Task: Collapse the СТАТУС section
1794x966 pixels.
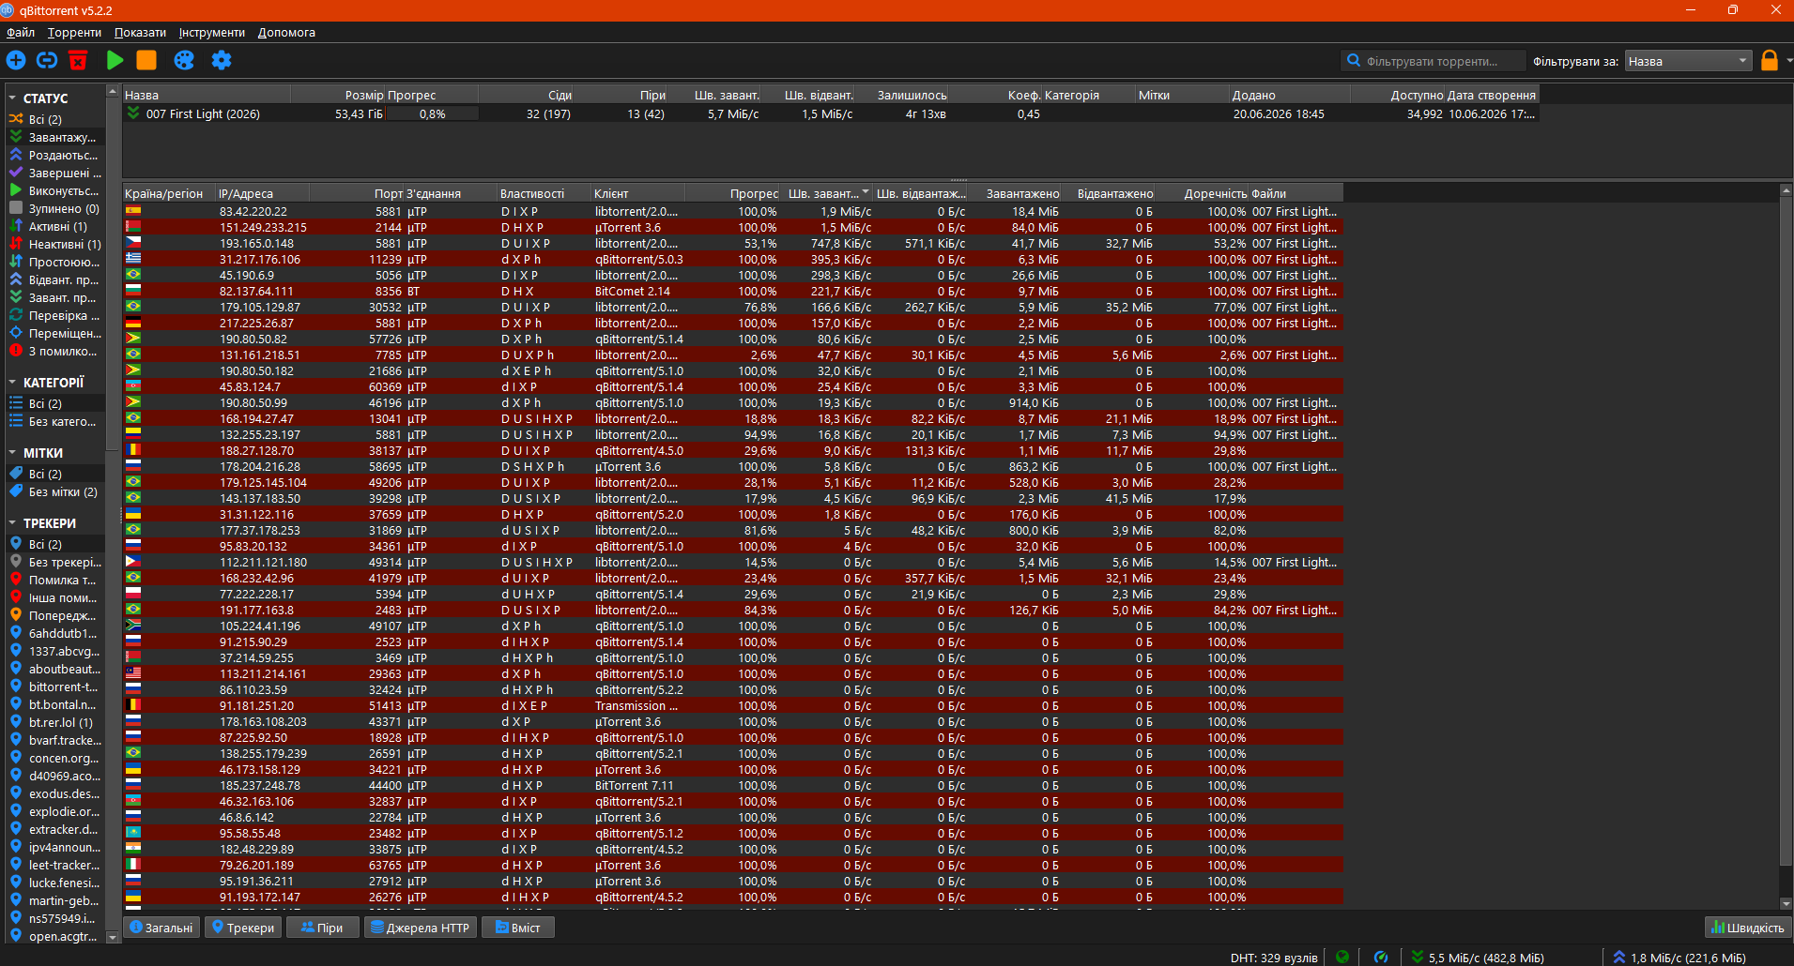Action: (x=12, y=98)
